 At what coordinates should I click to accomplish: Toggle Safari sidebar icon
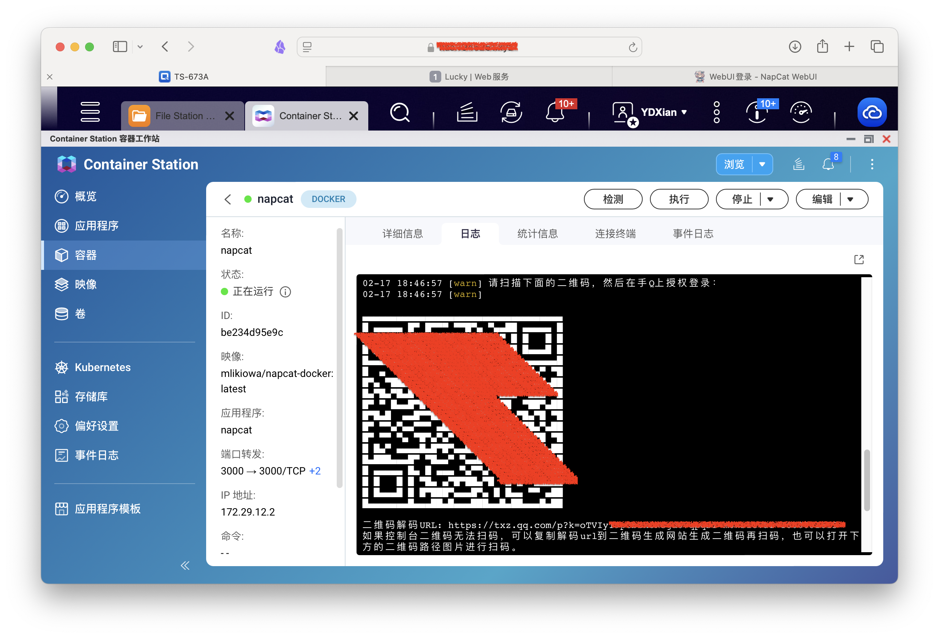(x=120, y=47)
